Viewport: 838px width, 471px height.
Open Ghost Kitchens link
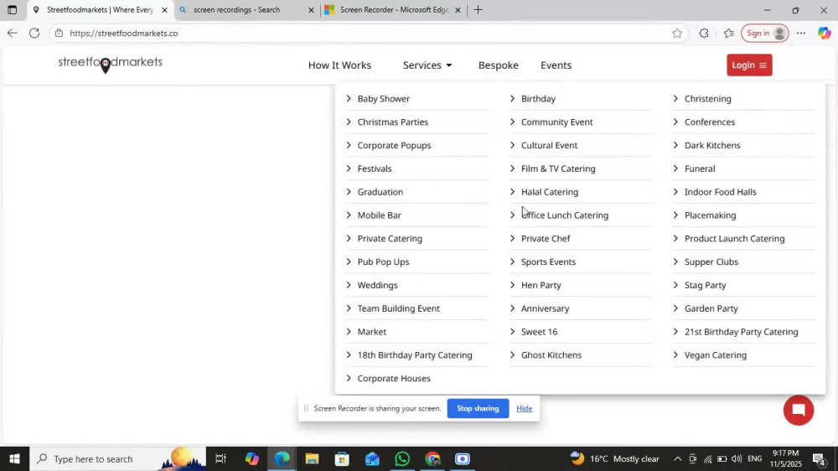pyautogui.click(x=551, y=355)
